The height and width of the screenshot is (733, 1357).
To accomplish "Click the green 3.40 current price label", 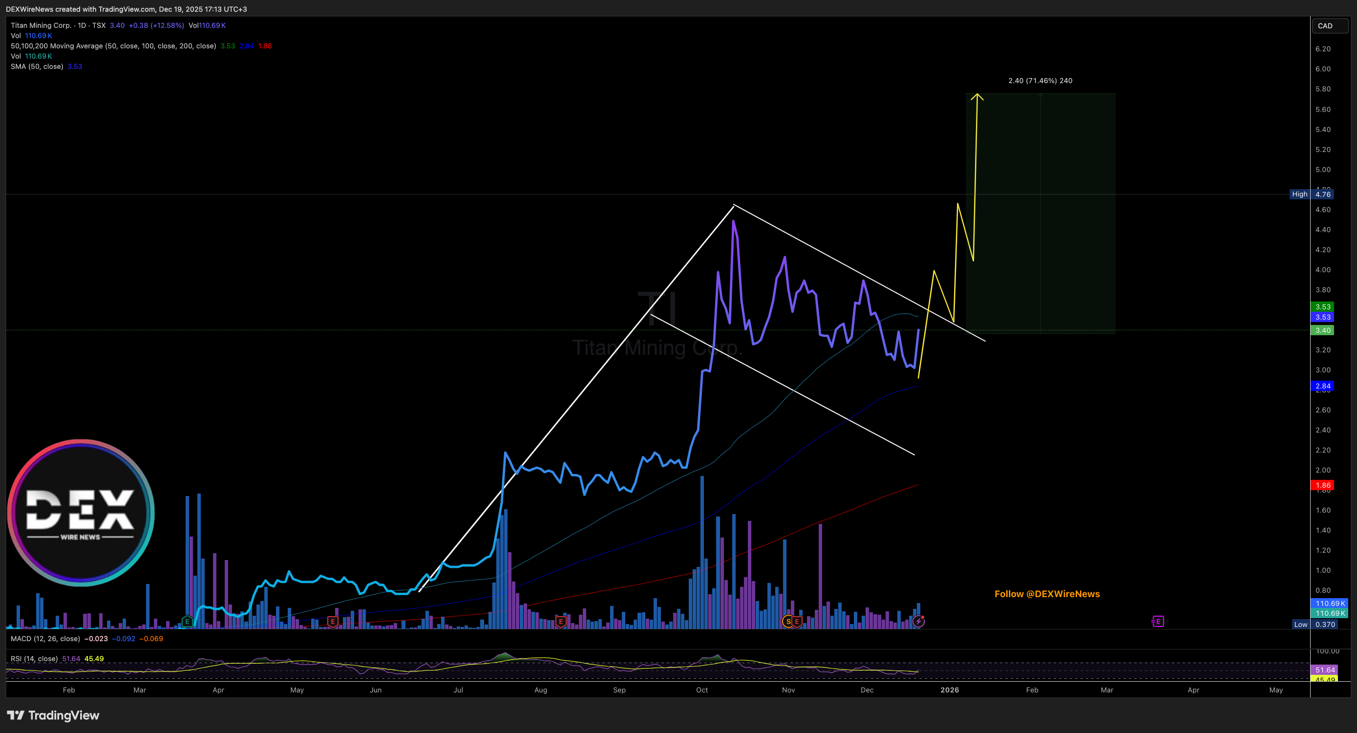I will [x=1323, y=330].
